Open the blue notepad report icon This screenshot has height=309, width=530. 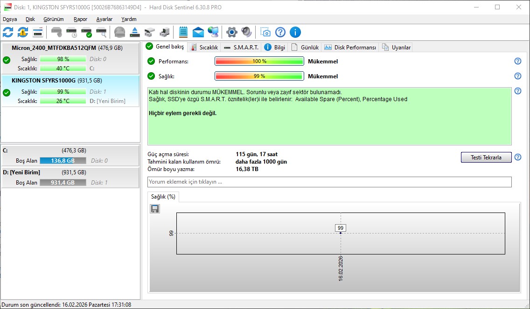(x=183, y=32)
